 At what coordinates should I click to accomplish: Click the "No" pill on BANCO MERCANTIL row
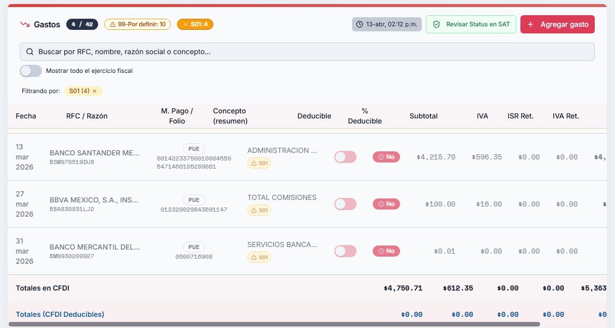[x=386, y=251]
